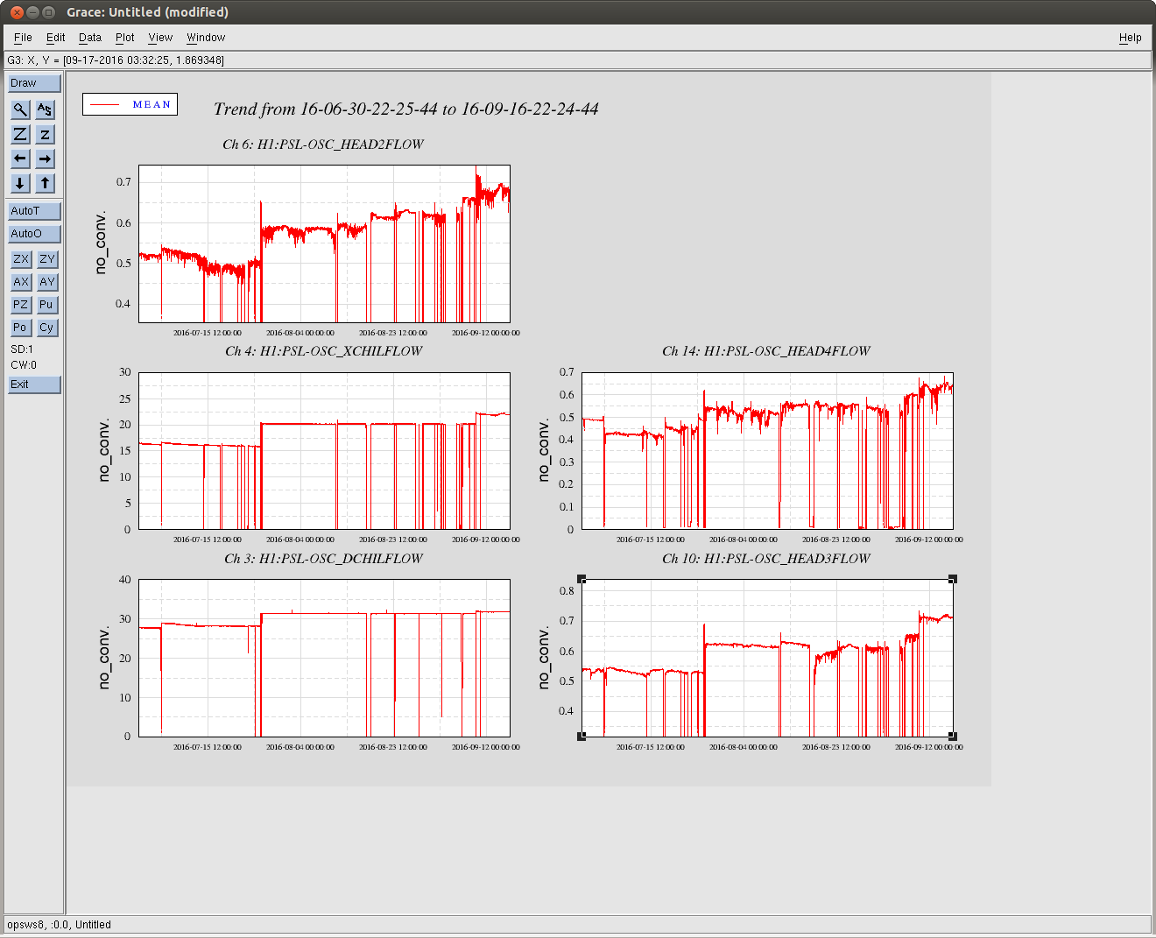This screenshot has height=938, width=1156.
Task: Click the Ch 3 DCHILFLOW graph title
Action: pyautogui.click(x=323, y=559)
